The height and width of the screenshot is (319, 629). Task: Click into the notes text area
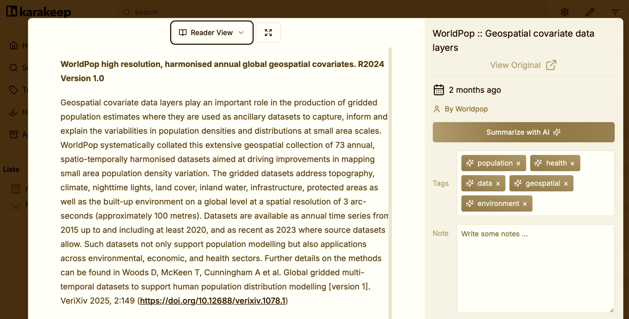[x=535, y=268]
